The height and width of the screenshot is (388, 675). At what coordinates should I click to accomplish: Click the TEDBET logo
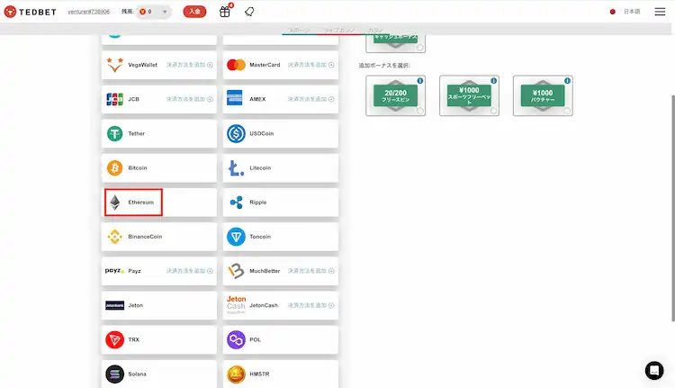pyautogui.click(x=30, y=12)
